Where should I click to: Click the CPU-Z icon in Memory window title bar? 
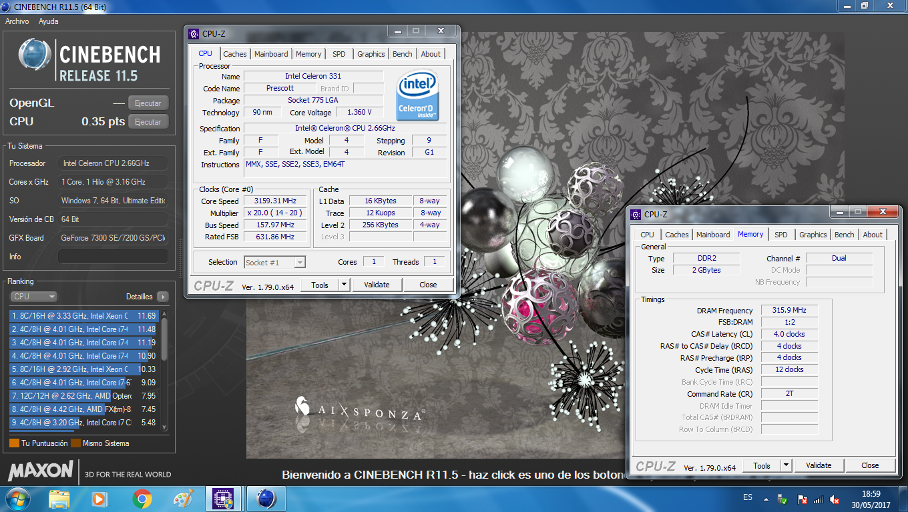tap(636, 214)
